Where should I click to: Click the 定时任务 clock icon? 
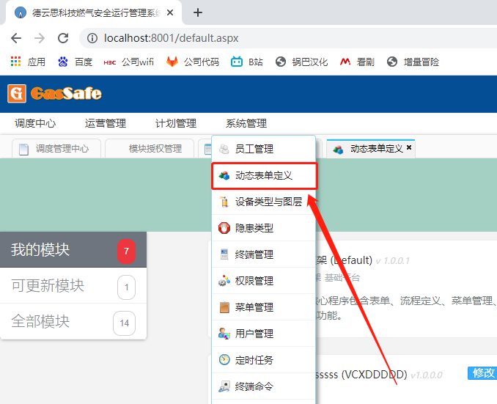point(224,360)
